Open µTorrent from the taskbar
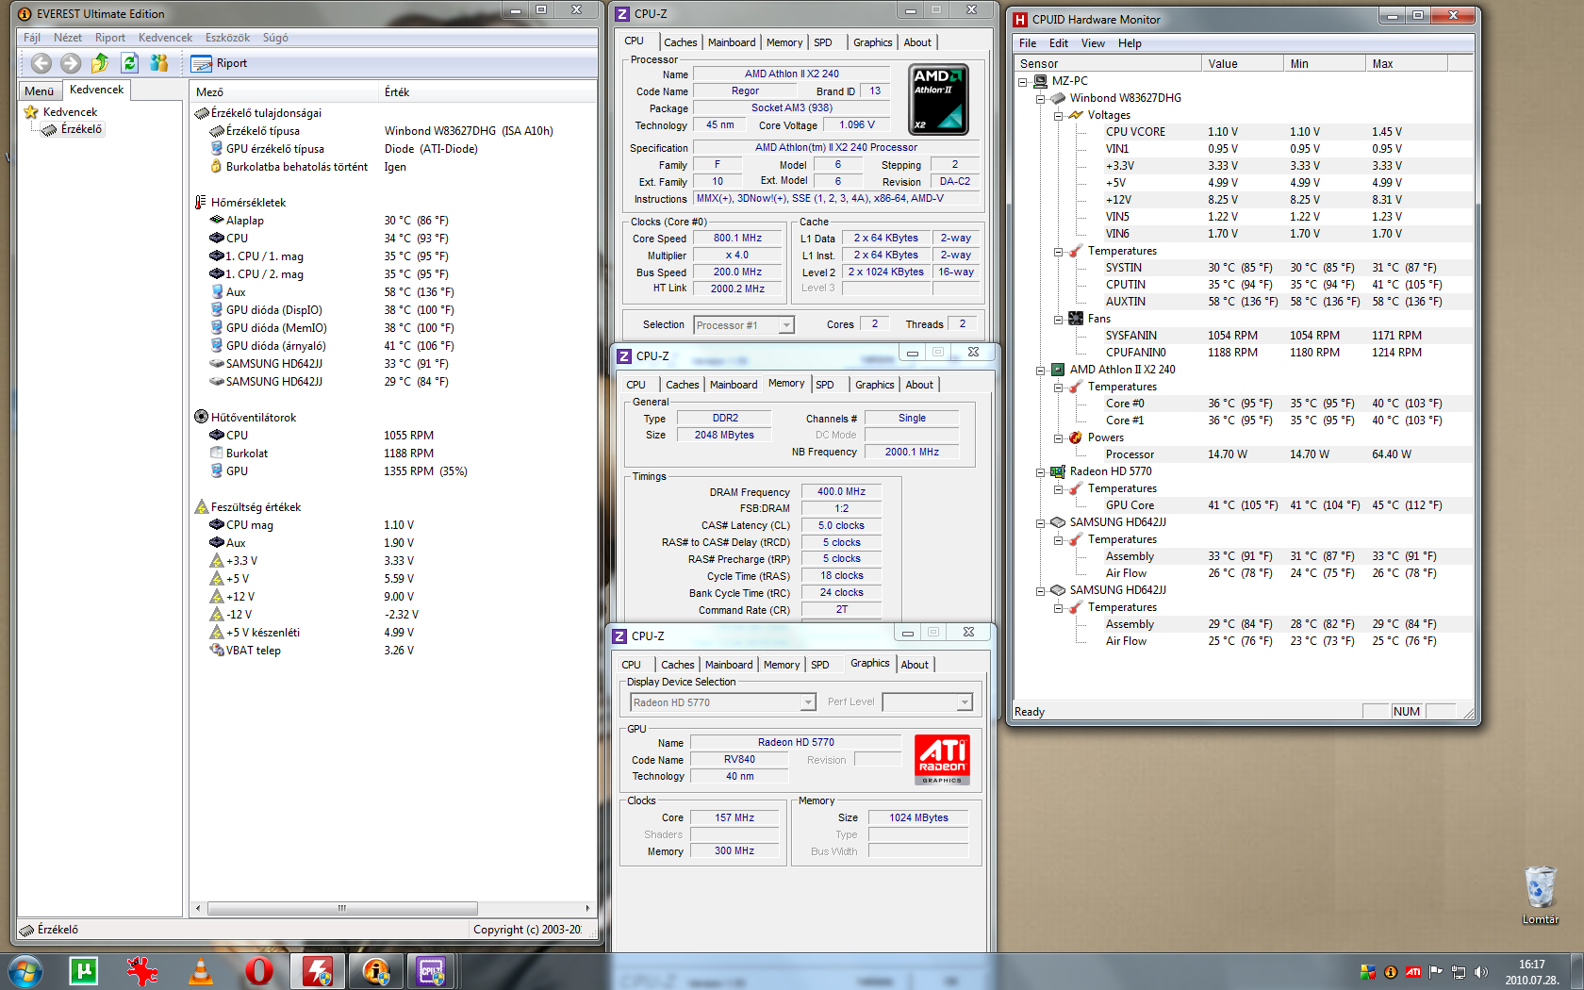This screenshot has height=990, width=1584. [x=83, y=971]
